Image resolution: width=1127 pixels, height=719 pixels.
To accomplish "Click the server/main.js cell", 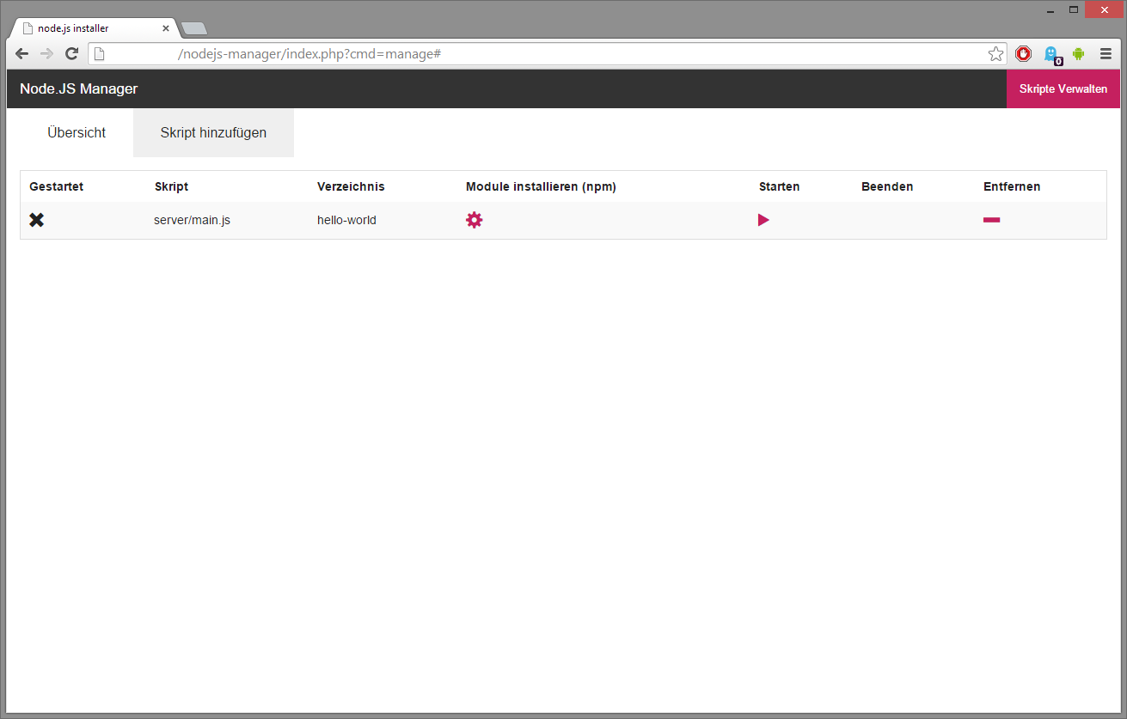I will (x=192, y=220).
